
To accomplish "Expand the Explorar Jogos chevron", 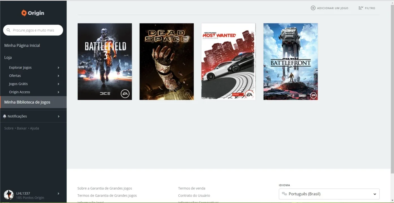I will tap(59, 68).
